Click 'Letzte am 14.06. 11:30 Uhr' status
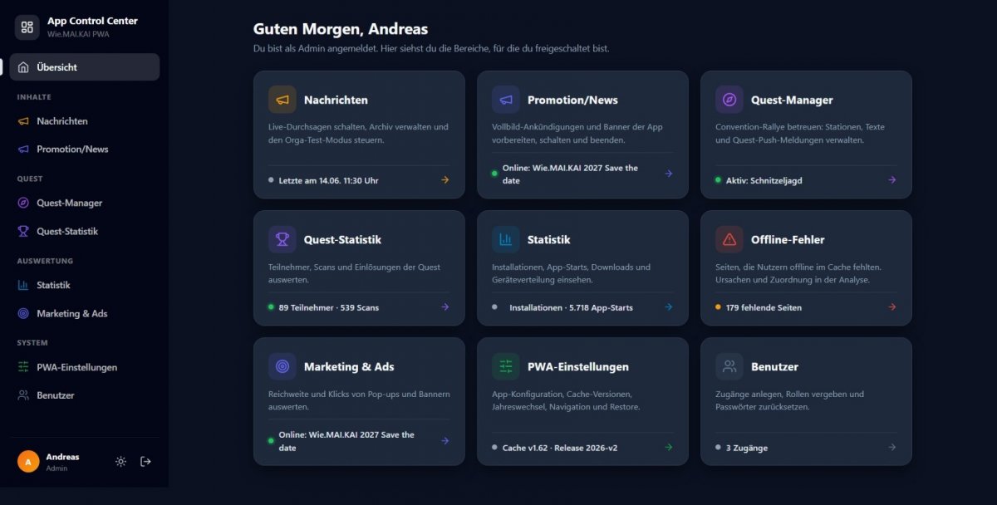Image resolution: width=997 pixels, height=505 pixels. click(328, 180)
